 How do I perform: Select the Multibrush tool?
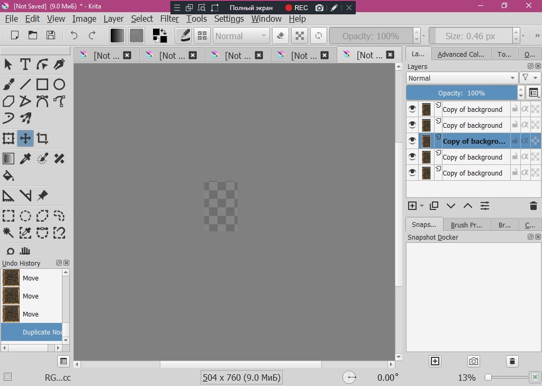[x=25, y=119]
